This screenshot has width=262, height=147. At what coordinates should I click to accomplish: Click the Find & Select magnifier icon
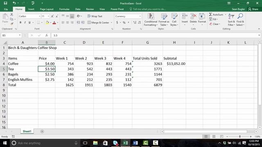click(x=240, y=16)
